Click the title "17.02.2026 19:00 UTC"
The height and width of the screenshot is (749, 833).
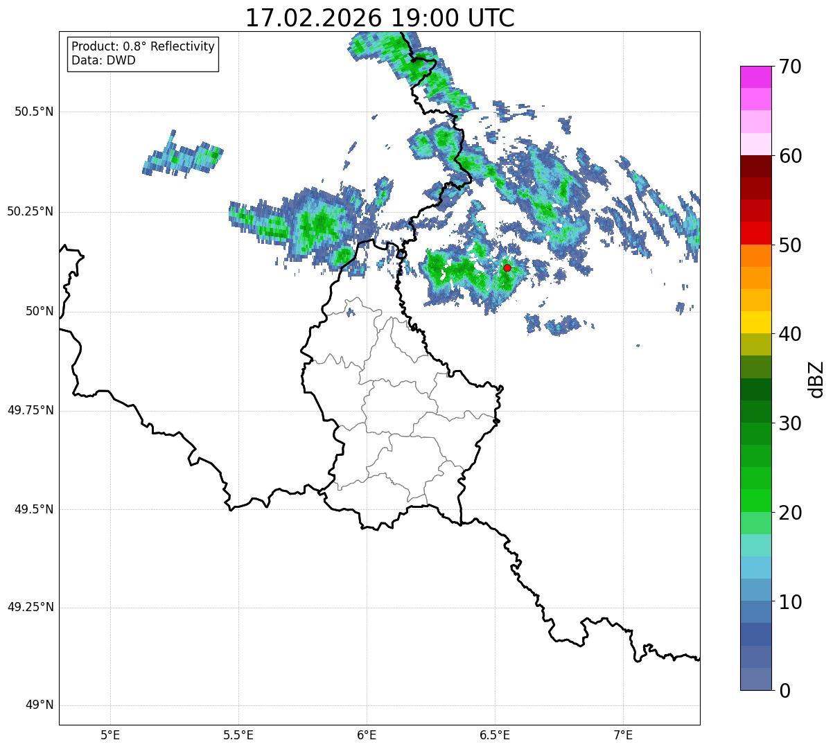click(x=380, y=17)
